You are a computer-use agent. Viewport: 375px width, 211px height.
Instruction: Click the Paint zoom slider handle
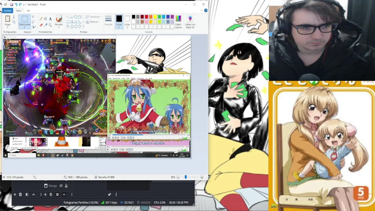click(x=185, y=177)
